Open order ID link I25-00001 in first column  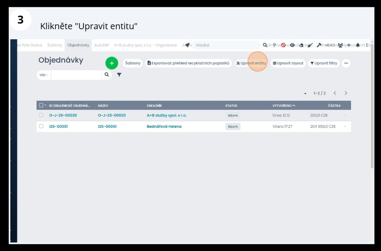point(59,126)
